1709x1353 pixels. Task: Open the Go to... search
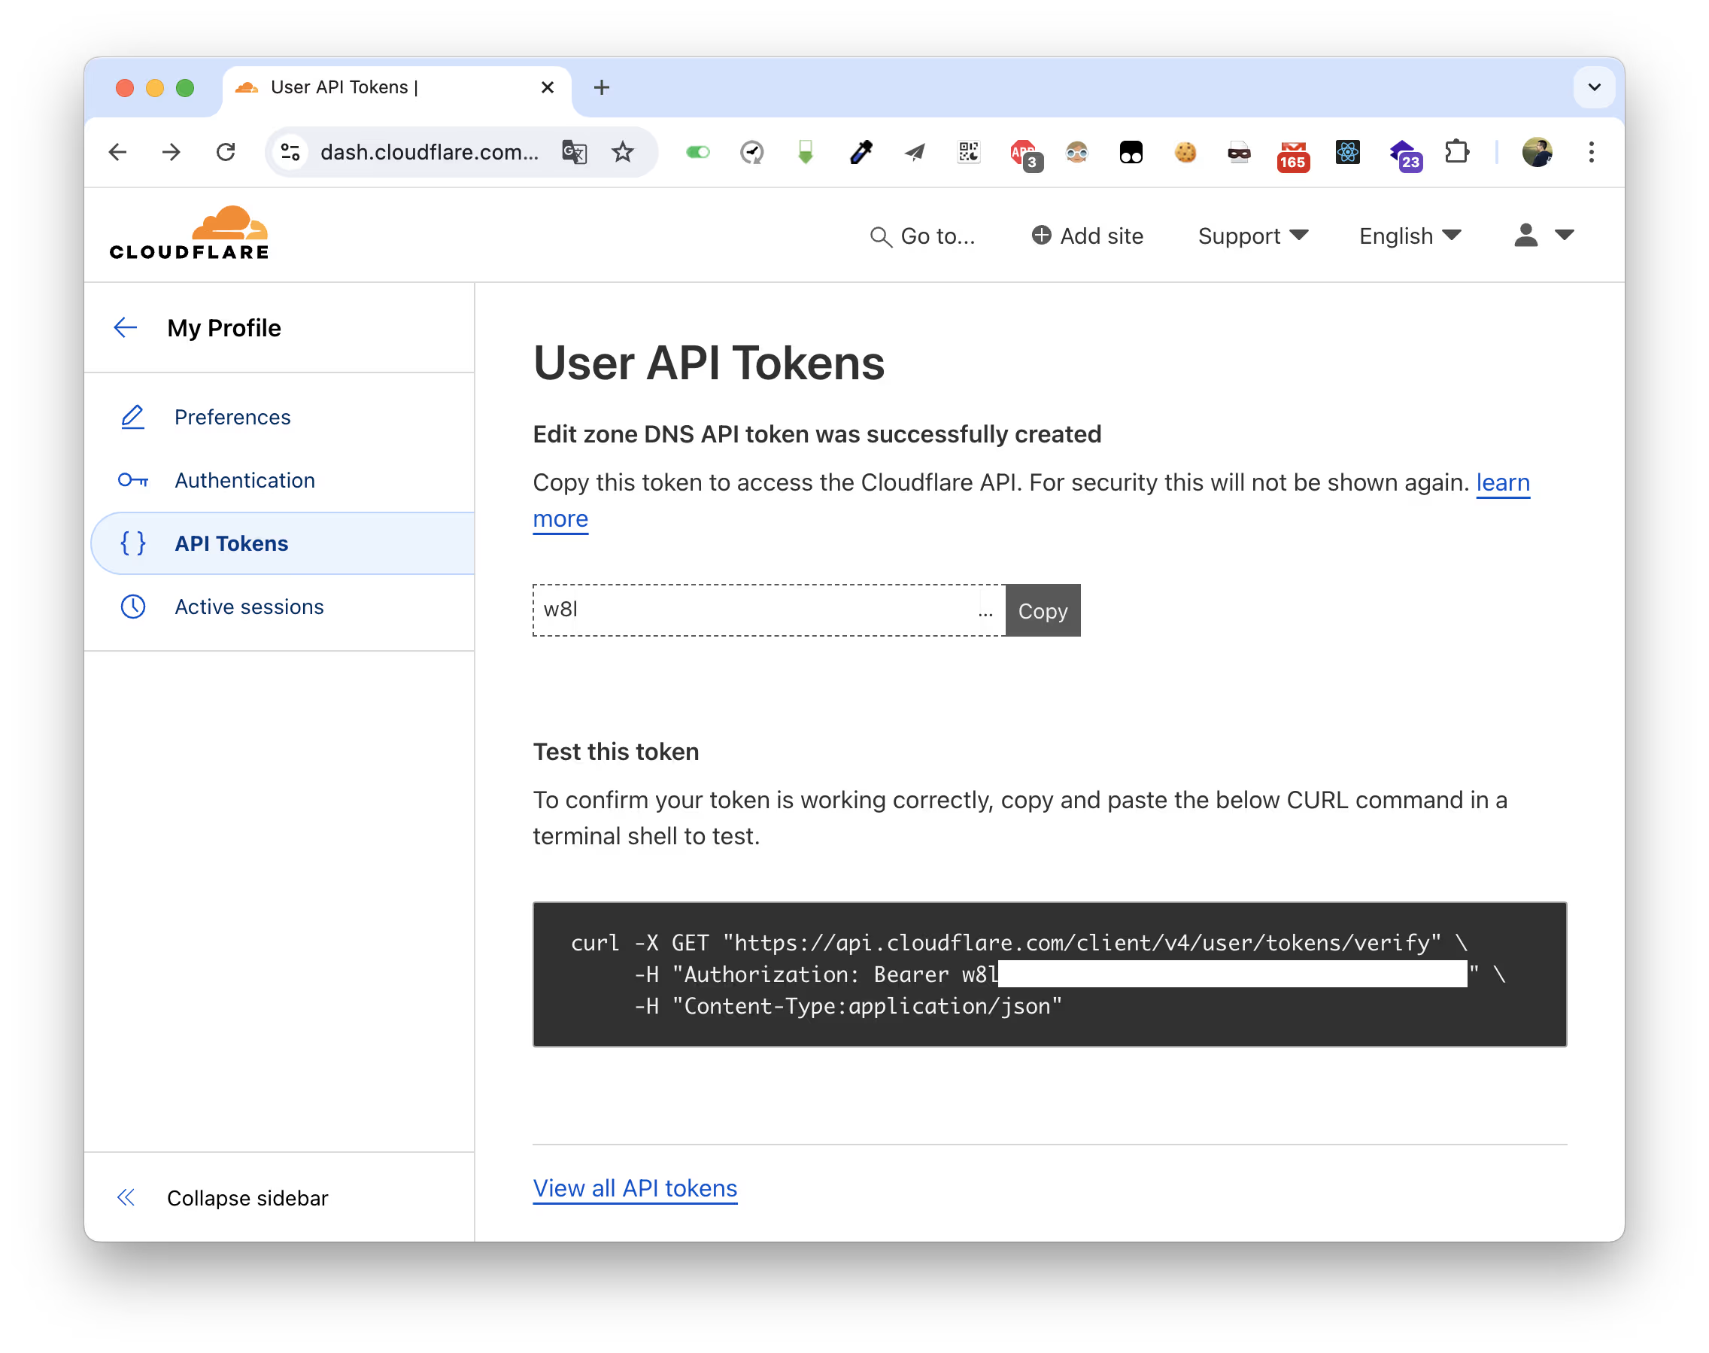pos(921,236)
